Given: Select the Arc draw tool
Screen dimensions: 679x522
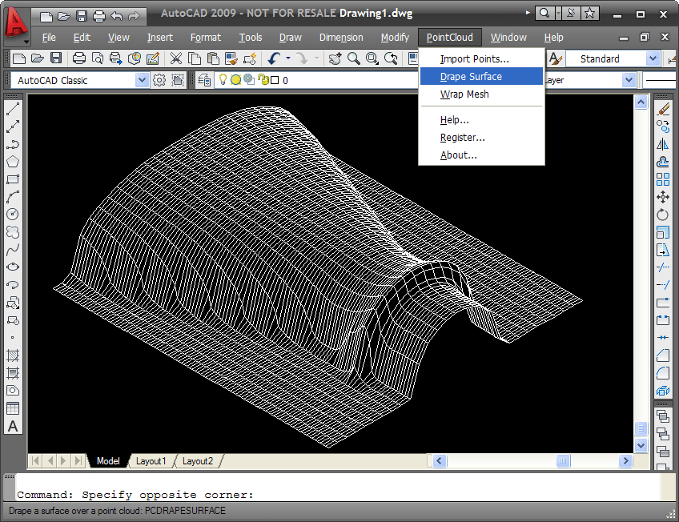Looking at the screenshot, I should pyautogui.click(x=13, y=197).
